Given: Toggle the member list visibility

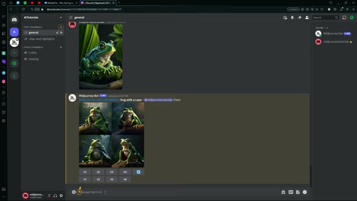Looking at the screenshot, I should tap(307, 17).
